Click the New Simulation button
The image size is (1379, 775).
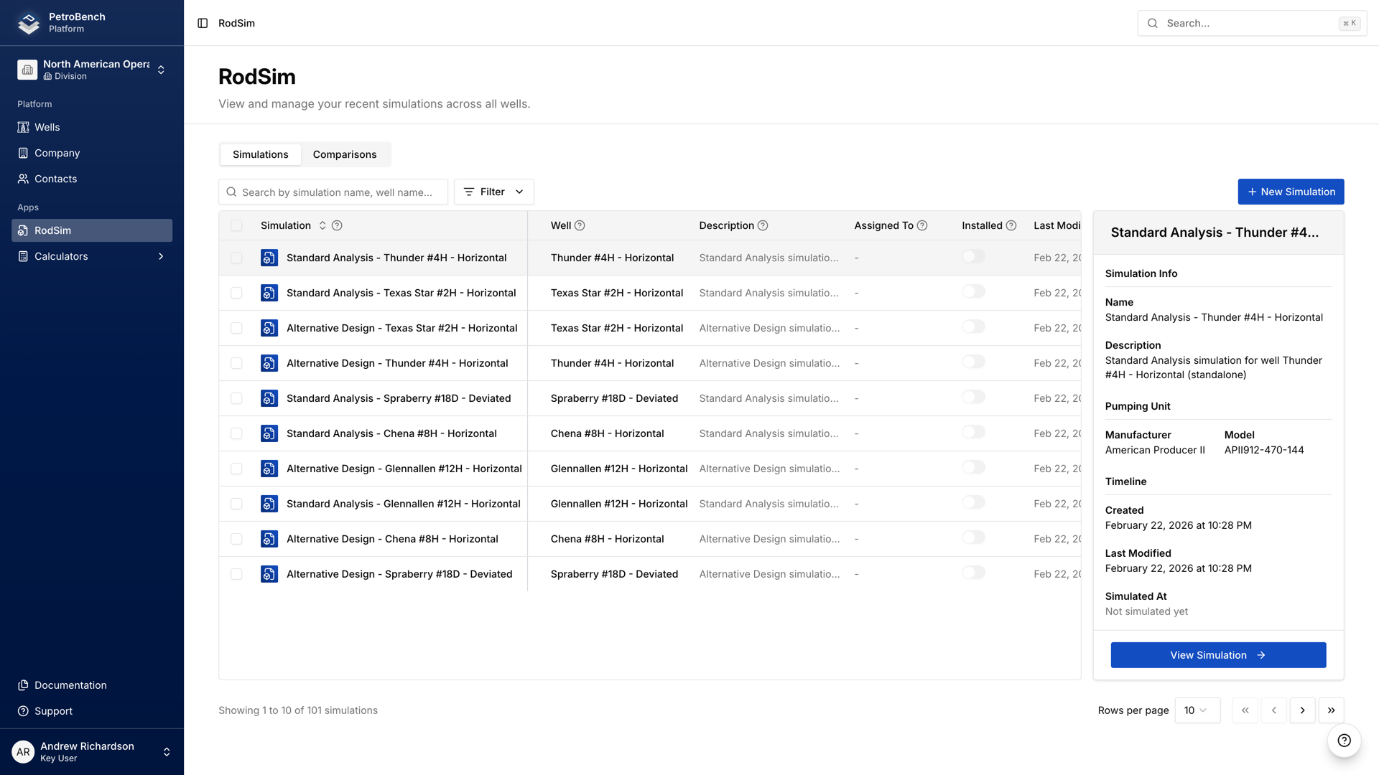(x=1291, y=192)
